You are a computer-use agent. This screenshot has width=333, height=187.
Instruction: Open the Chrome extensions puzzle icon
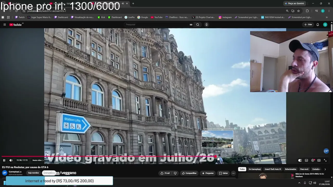tap(307, 11)
